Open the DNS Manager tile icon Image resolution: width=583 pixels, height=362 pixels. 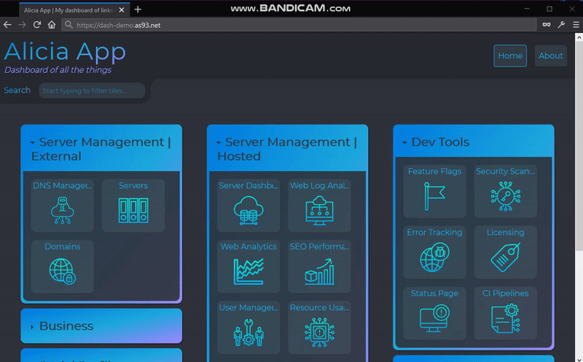pyautogui.click(x=62, y=210)
